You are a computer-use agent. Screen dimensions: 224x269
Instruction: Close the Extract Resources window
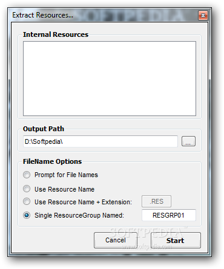point(203,16)
